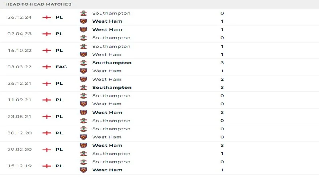
Task: Select the FAC competition label
Action: (x=61, y=67)
